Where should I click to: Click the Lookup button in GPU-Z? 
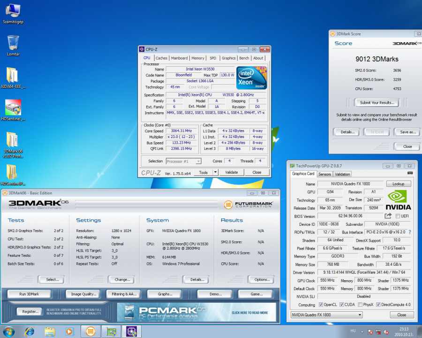click(399, 184)
